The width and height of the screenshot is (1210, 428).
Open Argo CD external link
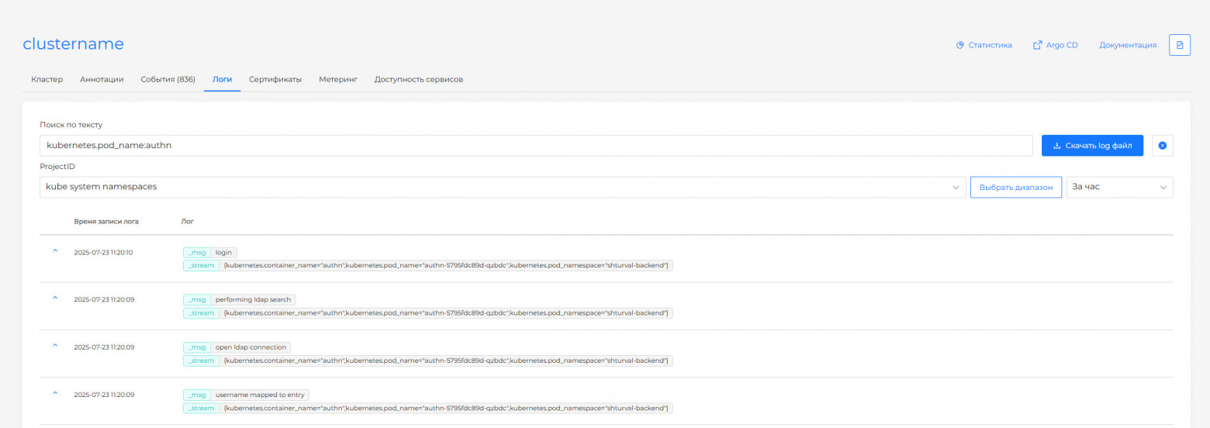click(1055, 45)
